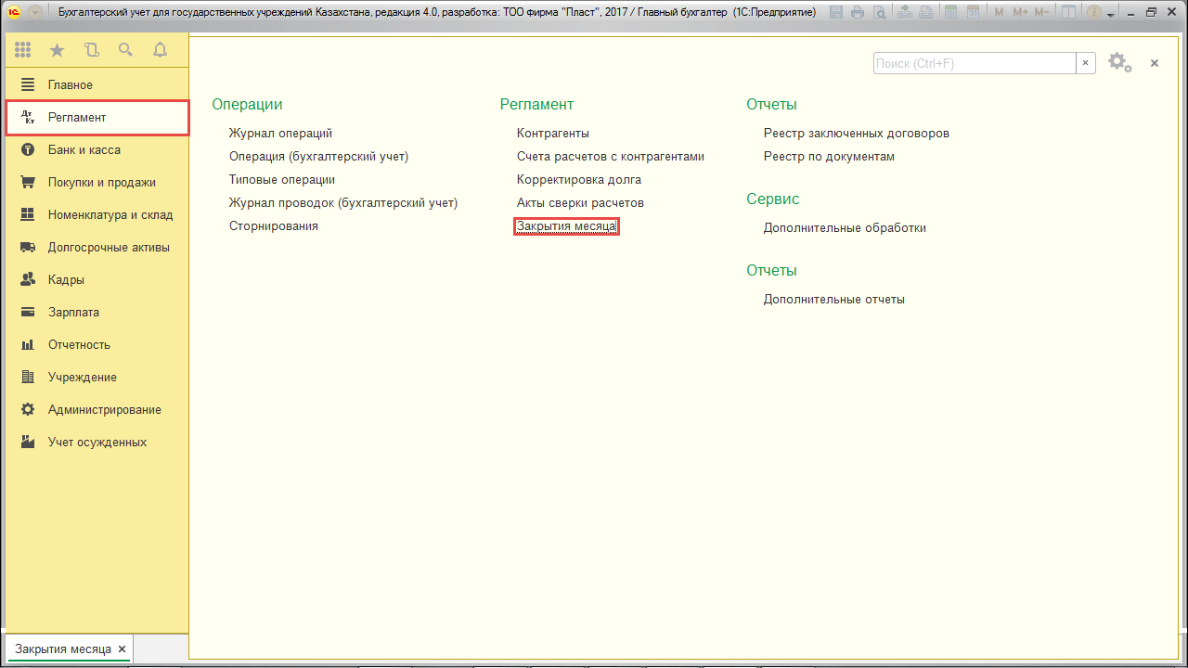Open Favorites star icon

pyautogui.click(x=57, y=50)
